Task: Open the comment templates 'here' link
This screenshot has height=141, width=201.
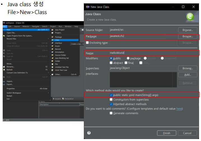Action: tap(179, 108)
